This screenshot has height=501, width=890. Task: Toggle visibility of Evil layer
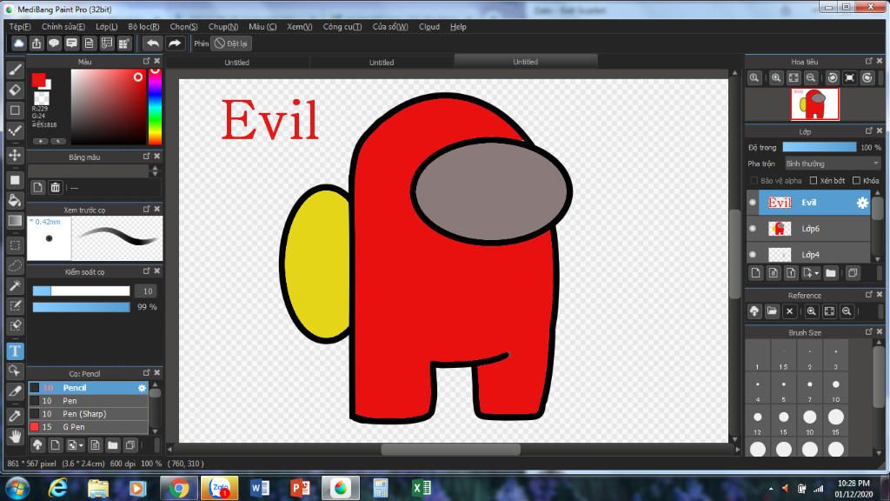pos(753,202)
